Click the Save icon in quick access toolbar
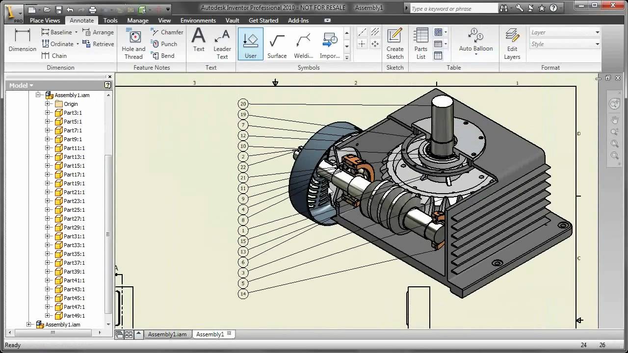Screen dimensions: 628x353 [59, 9]
